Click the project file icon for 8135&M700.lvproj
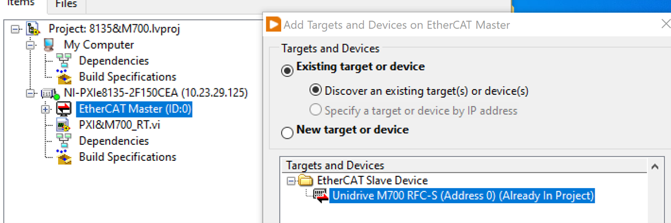671x223 pixels. [33, 29]
